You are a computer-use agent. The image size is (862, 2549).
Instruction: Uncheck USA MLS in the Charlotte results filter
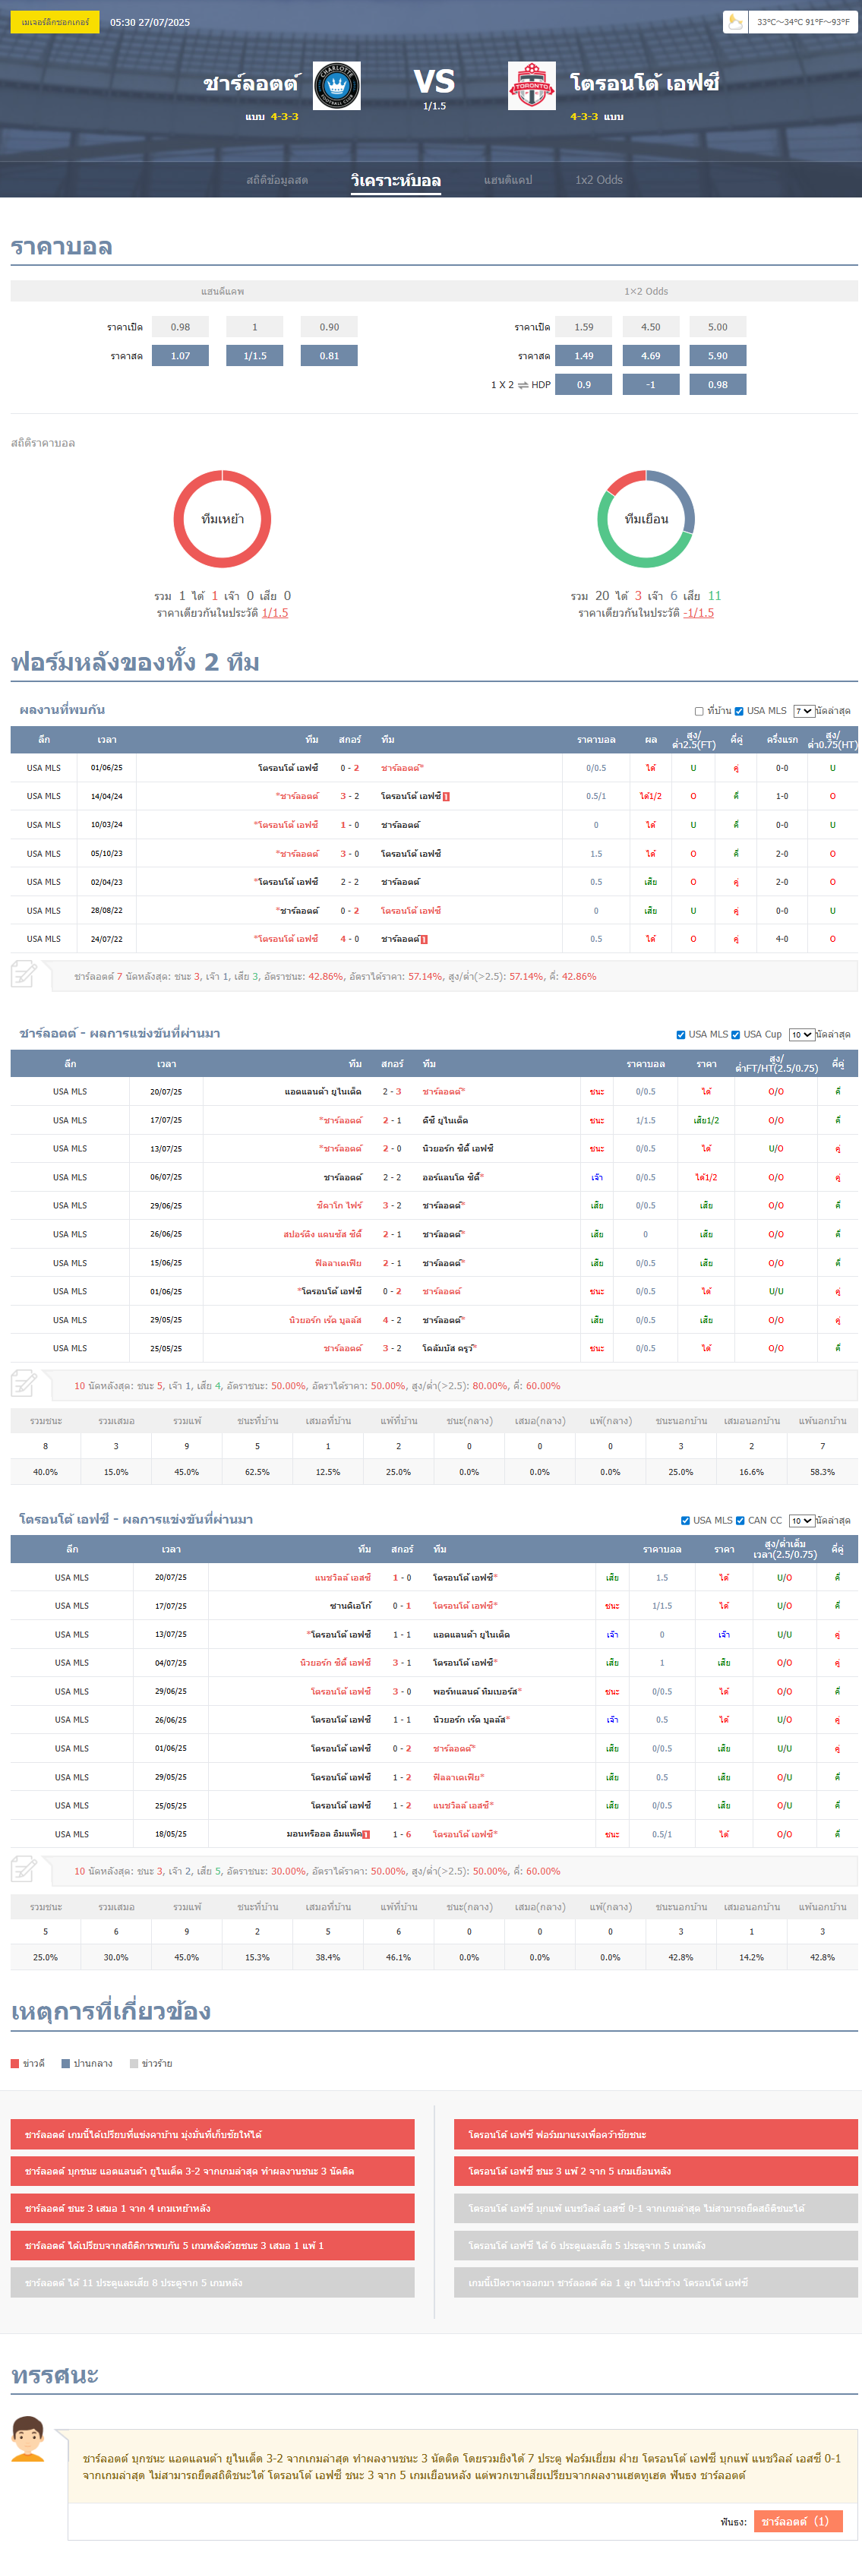[681, 1035]
